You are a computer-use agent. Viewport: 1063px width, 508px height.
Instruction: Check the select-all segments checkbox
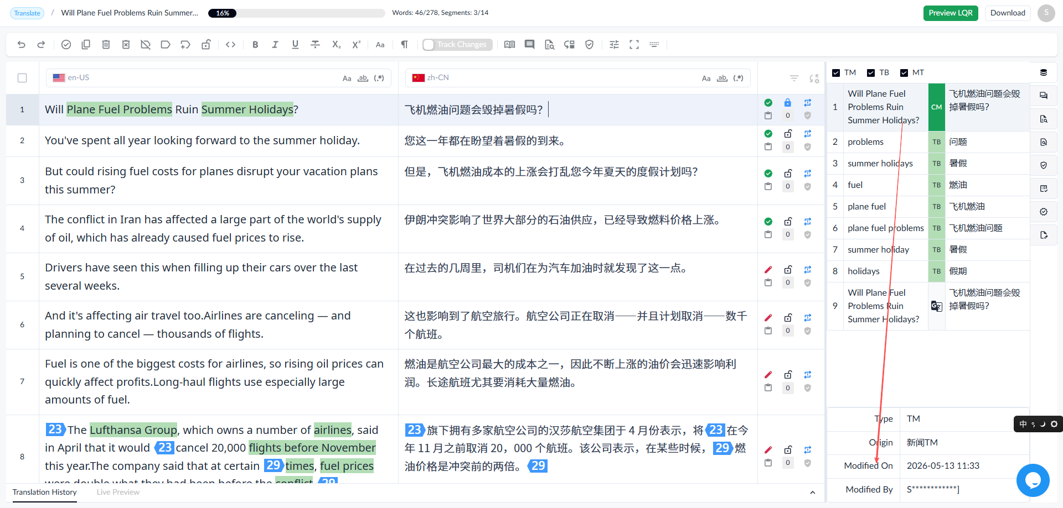[x=22, y=78]
